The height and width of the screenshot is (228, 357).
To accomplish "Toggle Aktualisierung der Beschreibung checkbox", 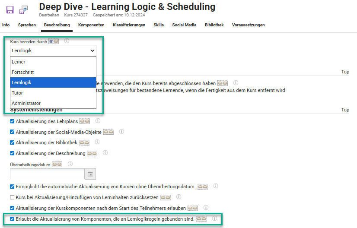I will click(x=12, y=153).
